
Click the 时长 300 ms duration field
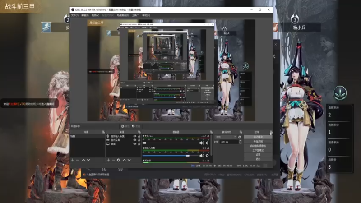click(x=229, y=142)
